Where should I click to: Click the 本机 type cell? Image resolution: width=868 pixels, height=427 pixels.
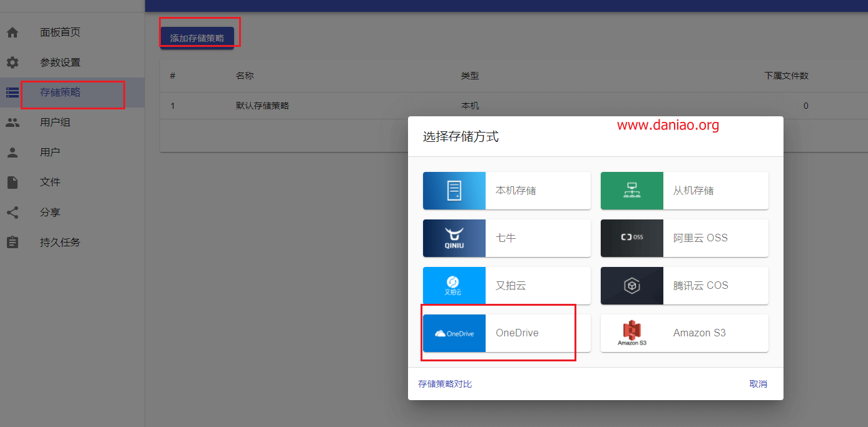tap(470, 106)
